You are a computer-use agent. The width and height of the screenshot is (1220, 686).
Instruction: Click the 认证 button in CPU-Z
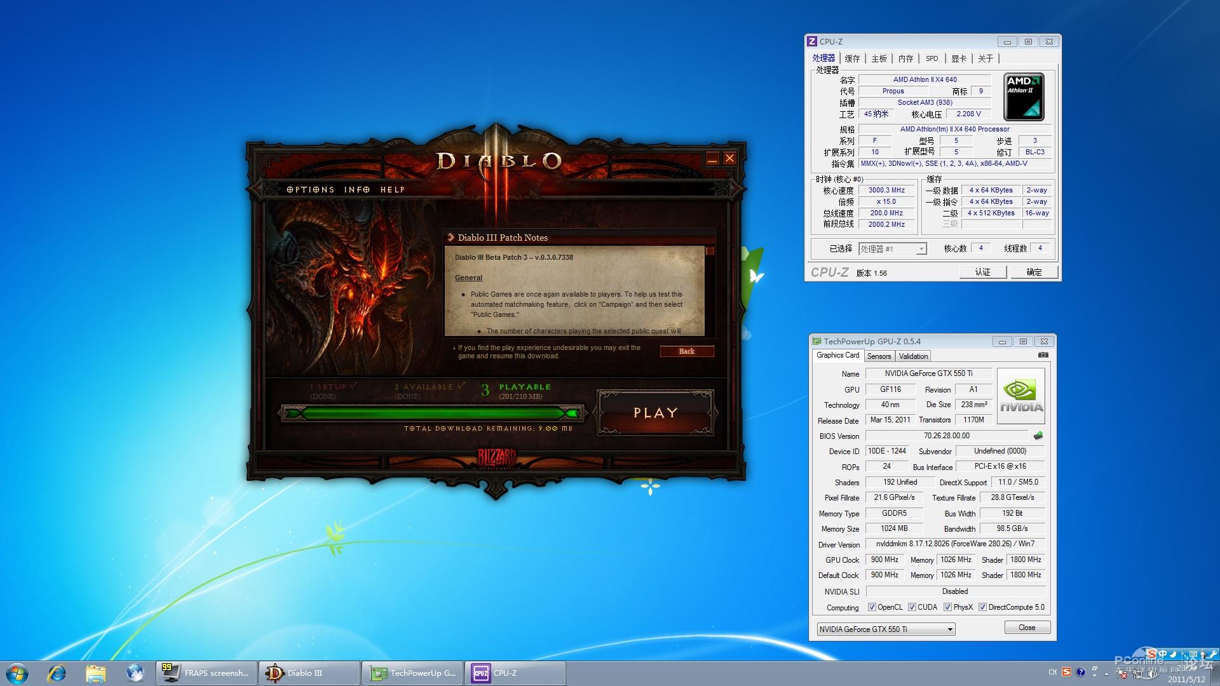point(982,272)
